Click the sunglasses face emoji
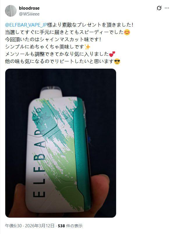Image resolution: width=174 pixels, height=234 pixels. (117, 61)
